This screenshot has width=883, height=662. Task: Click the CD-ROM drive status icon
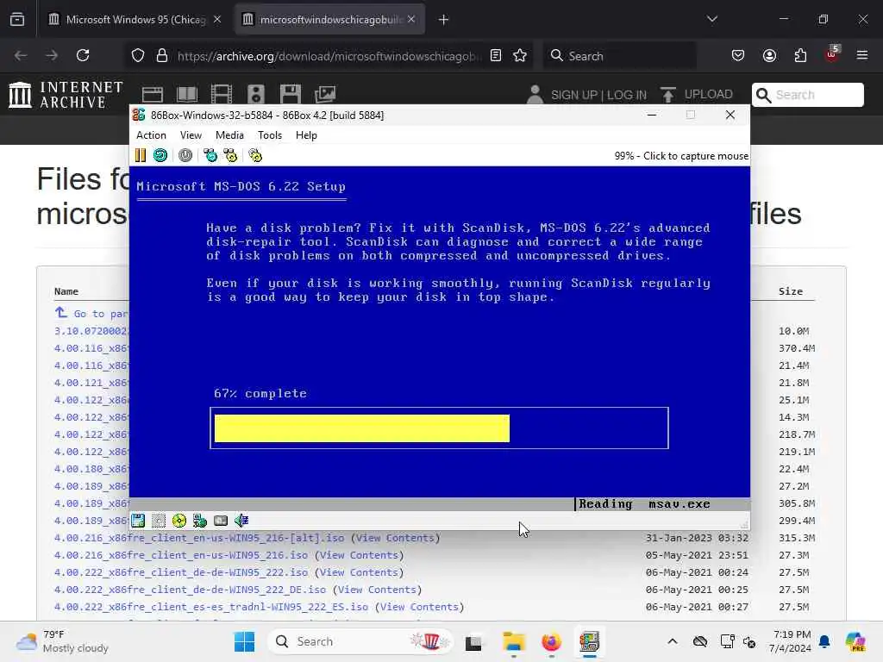pos(179,521)
